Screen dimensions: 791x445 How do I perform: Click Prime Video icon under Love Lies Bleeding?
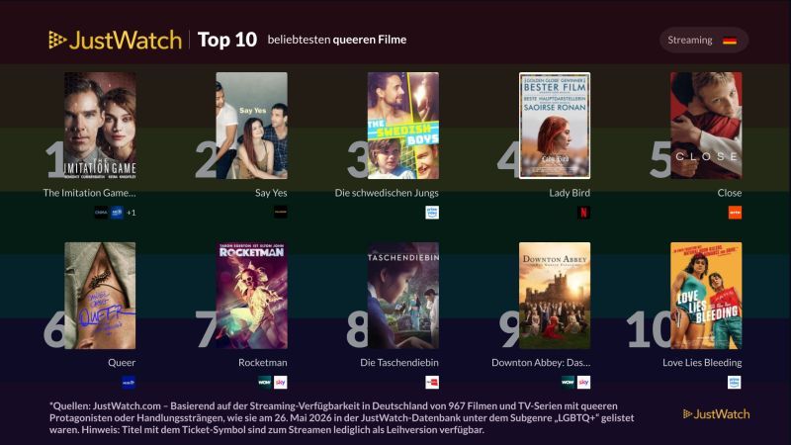(x=735, y=383)
